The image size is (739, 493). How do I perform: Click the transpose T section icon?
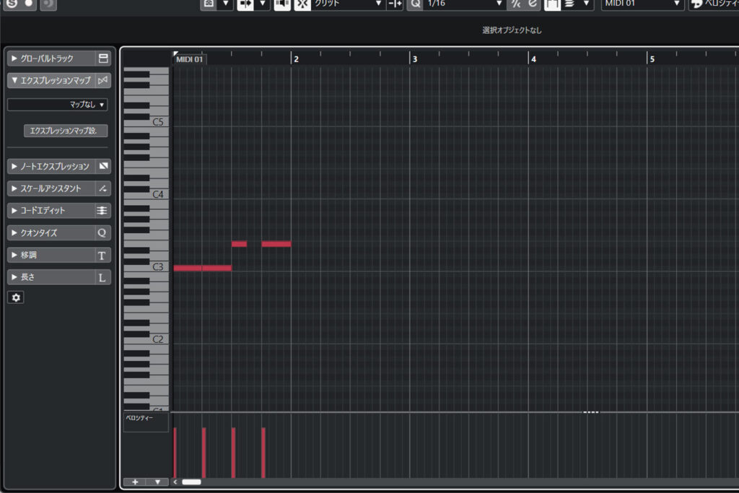tap(102, 256)
